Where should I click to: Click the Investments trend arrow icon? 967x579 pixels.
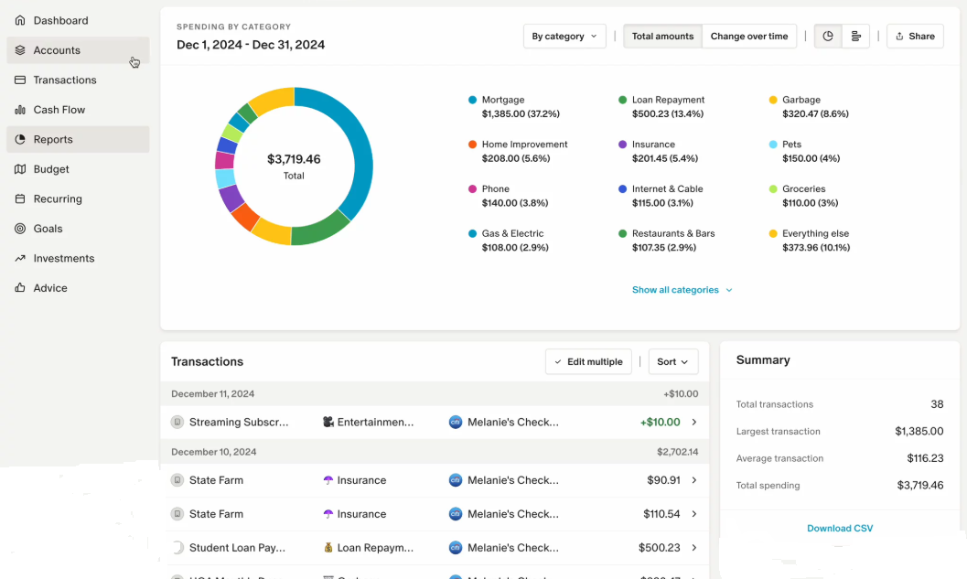20,259
